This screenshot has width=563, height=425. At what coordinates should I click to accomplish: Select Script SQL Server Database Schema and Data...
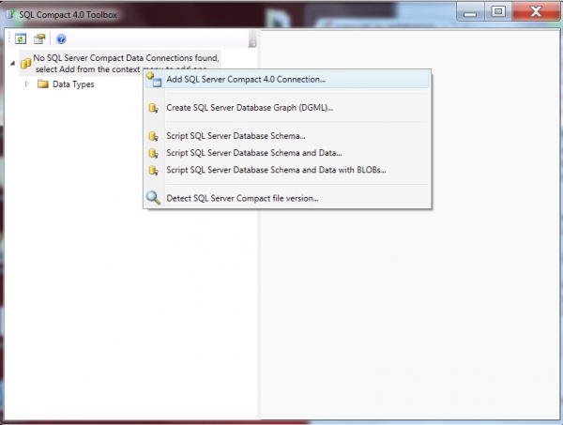tap(287, 153)
